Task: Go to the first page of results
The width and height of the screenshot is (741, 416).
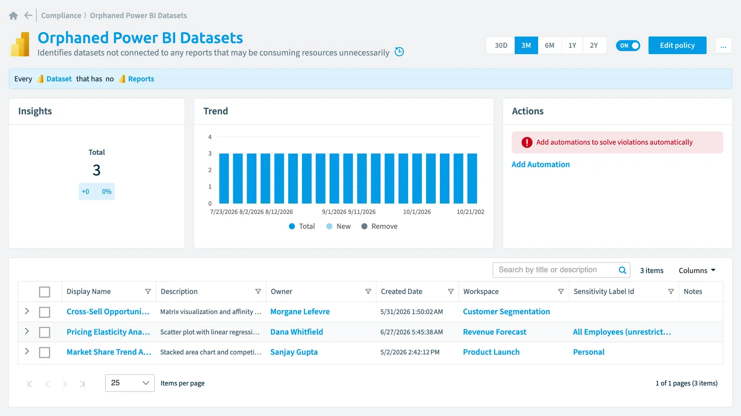Action: point(30,384)
